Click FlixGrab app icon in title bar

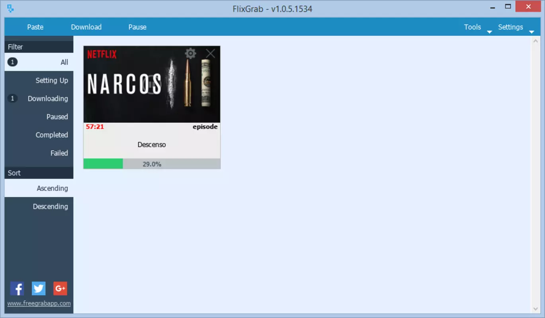(x=11, y=8)
